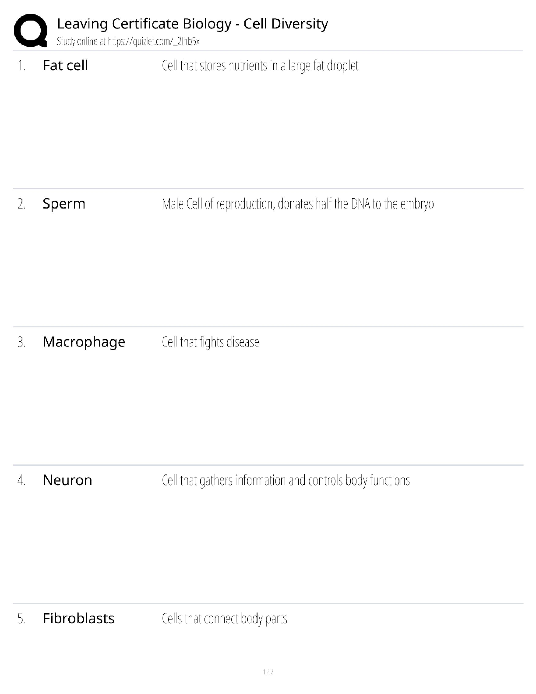Select the term Fat cell
This screenshot has height=694, width=536.
tap(65, 65)
